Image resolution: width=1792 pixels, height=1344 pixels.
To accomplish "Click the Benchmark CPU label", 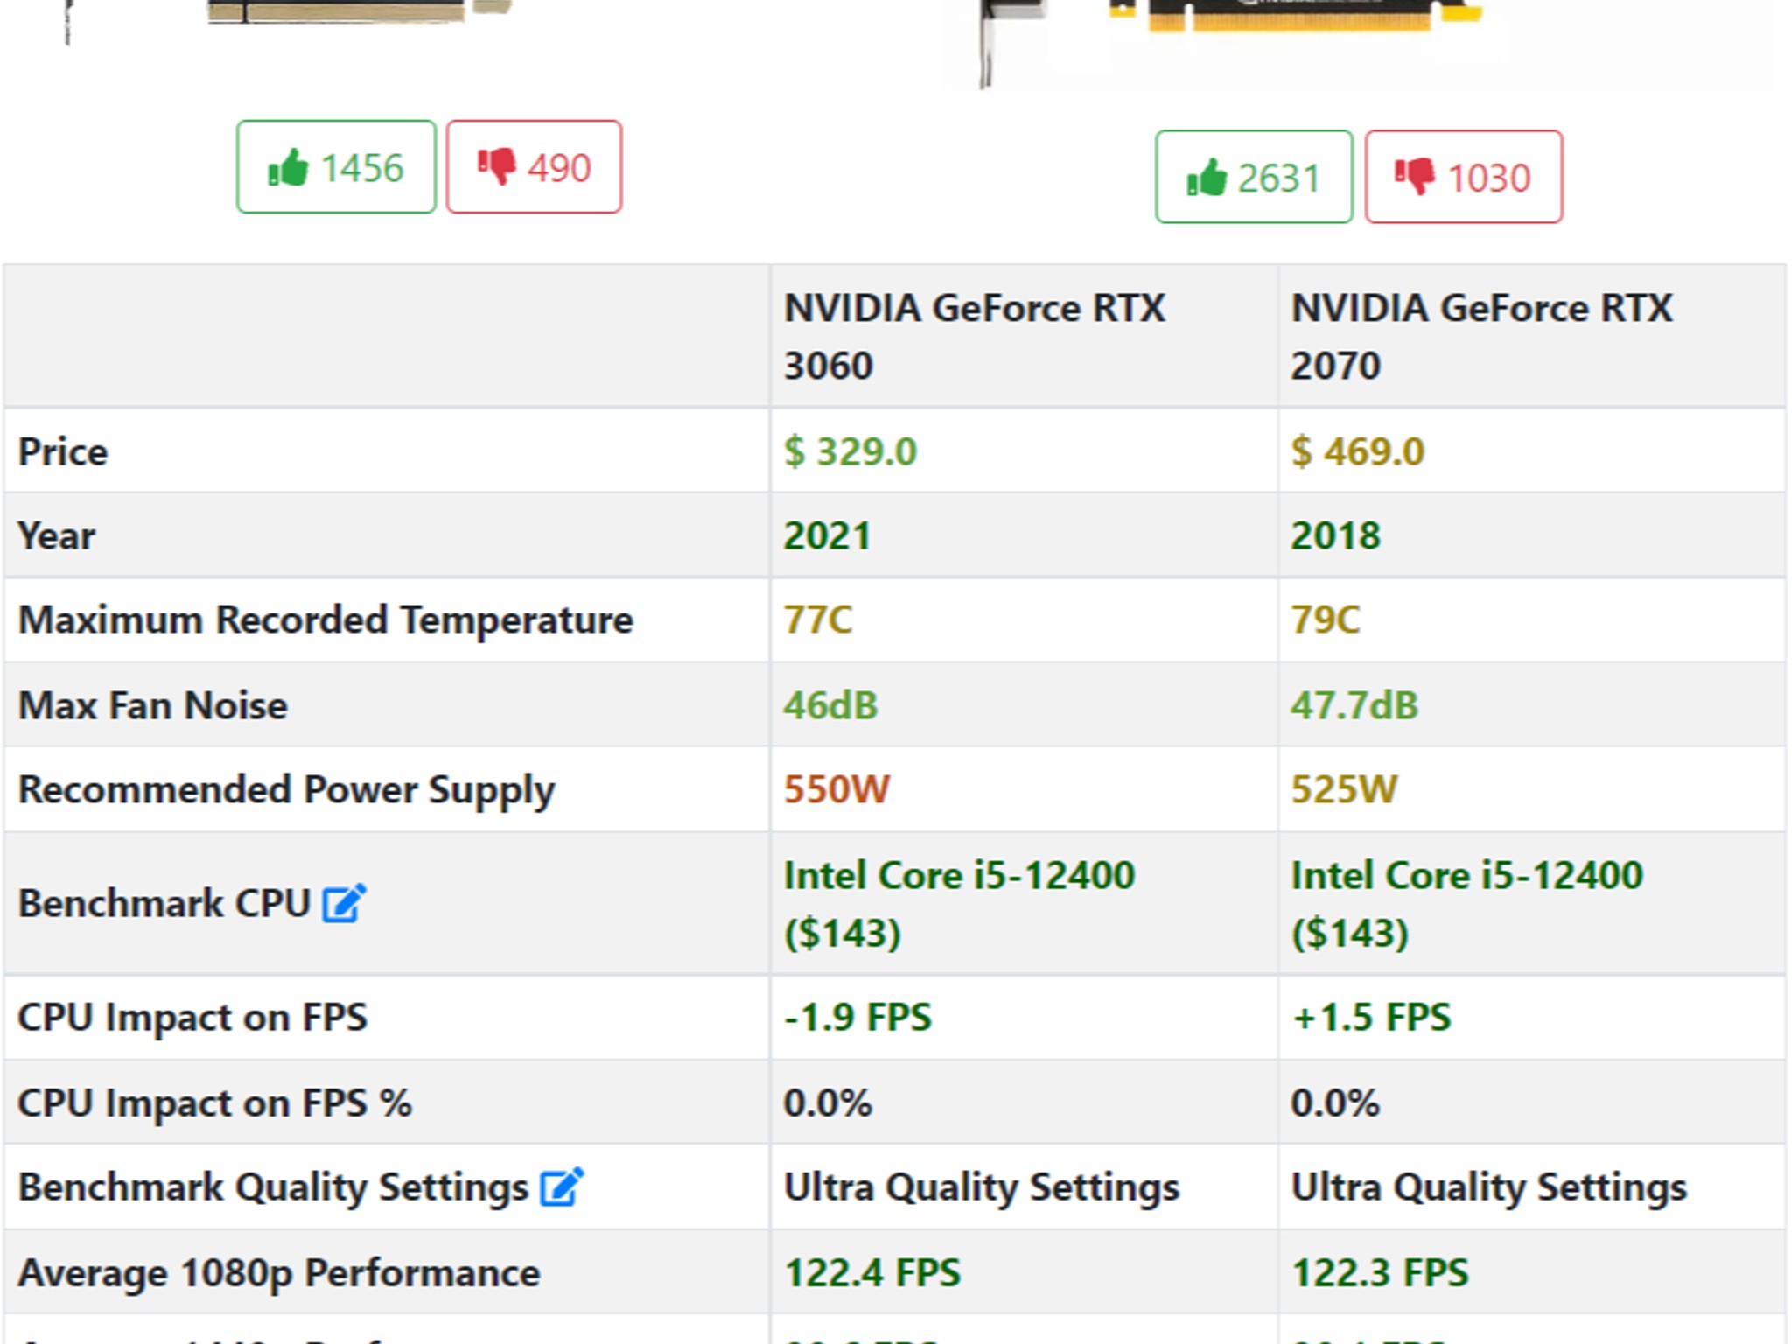I will click(164, 904).
